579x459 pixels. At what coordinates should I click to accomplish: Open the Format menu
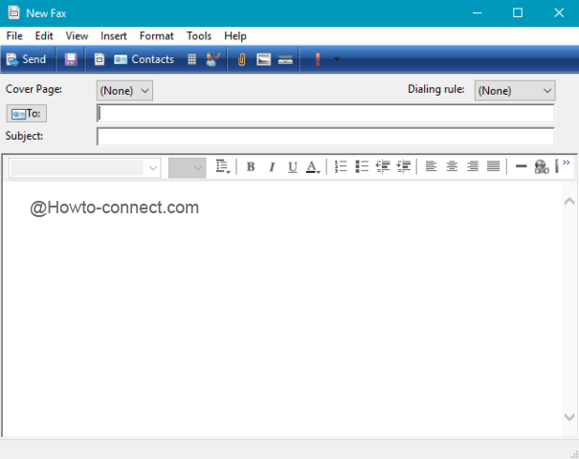pyautogui.click(x=157, y=36)
